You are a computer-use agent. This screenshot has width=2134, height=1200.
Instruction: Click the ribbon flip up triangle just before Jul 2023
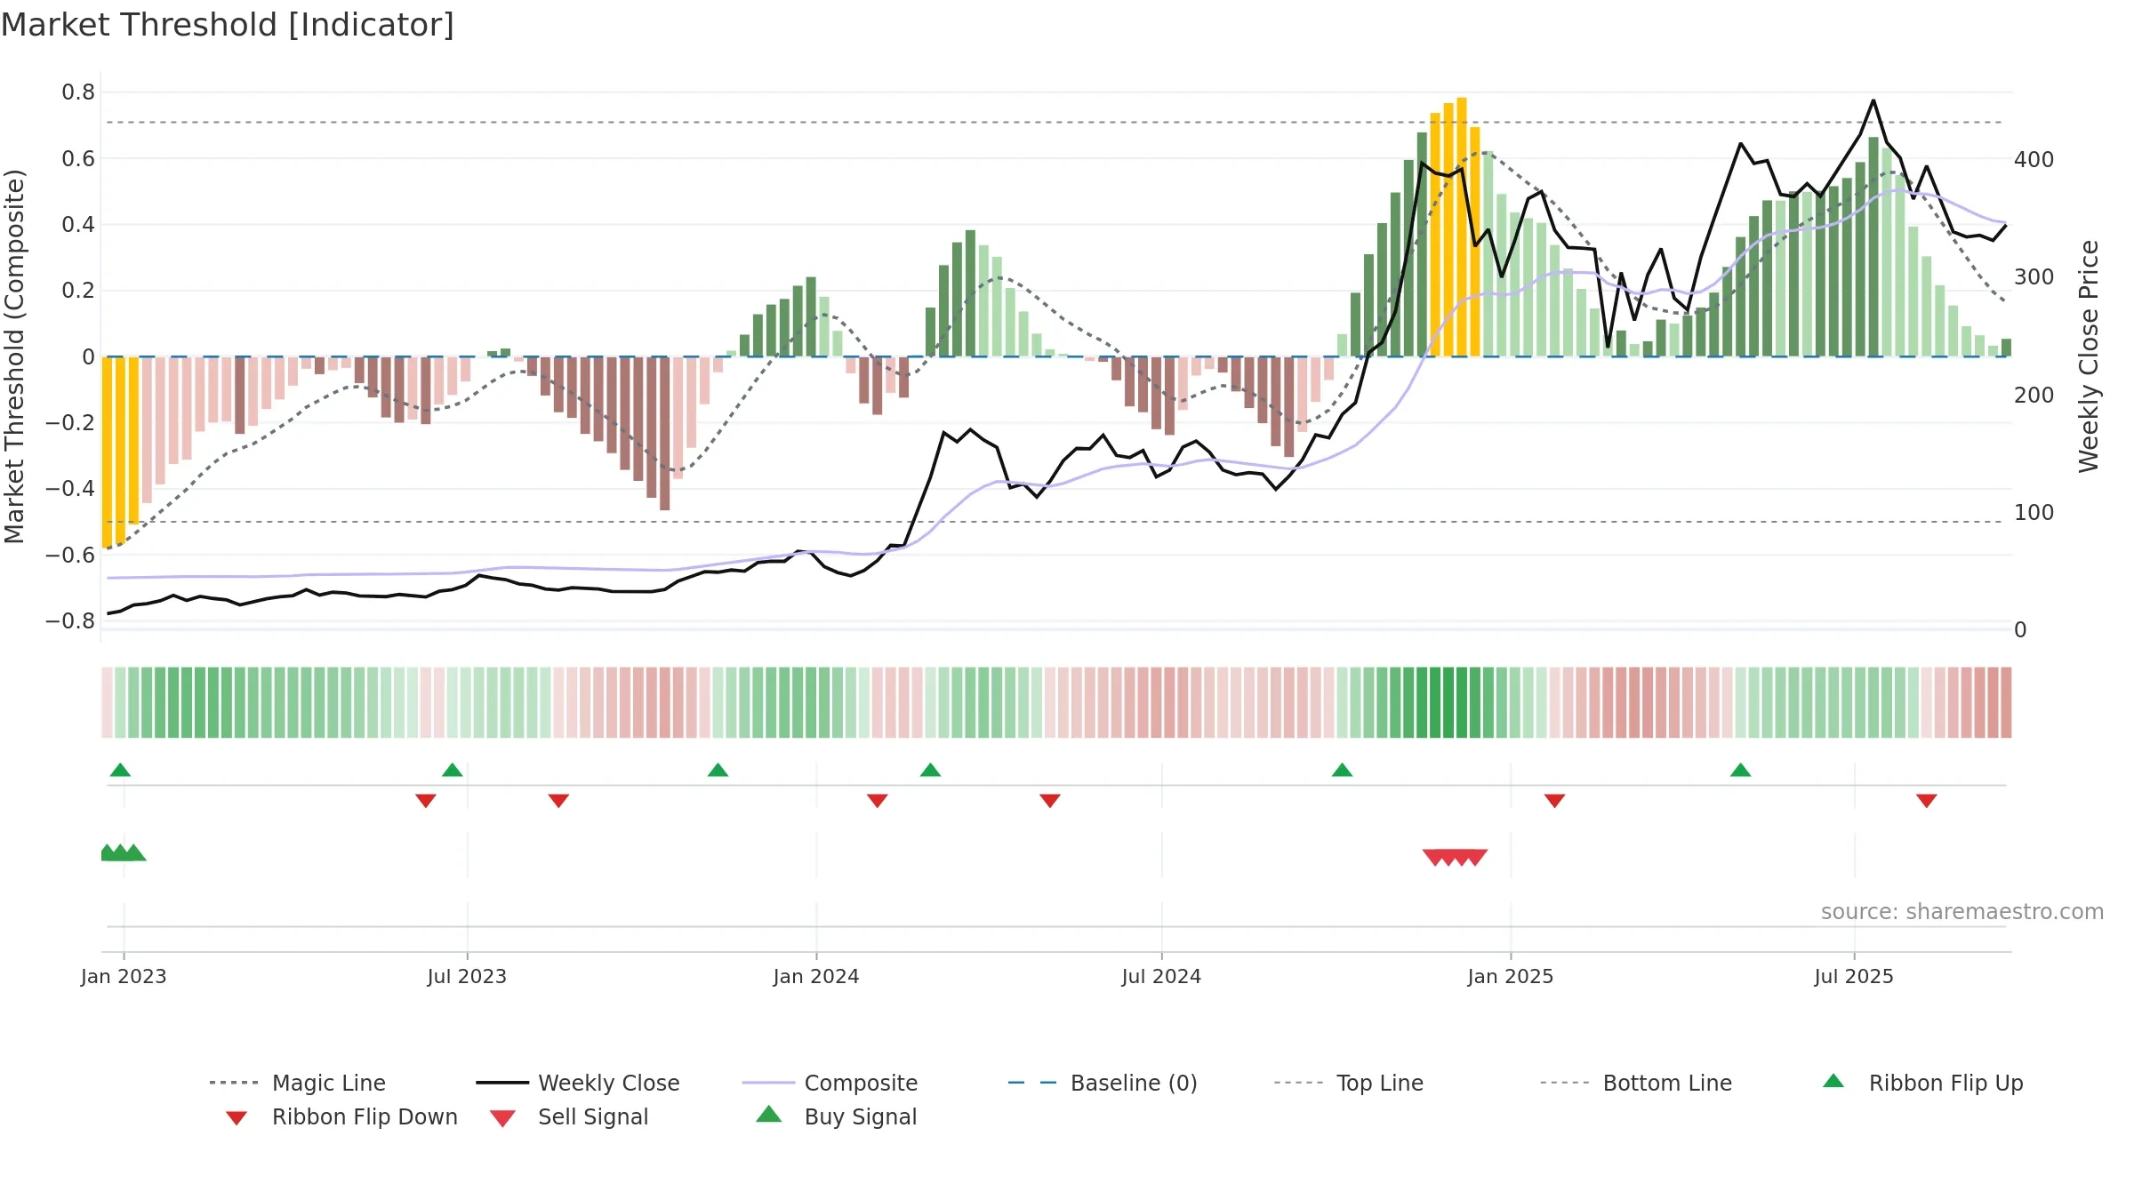click(x=452, y=770)
